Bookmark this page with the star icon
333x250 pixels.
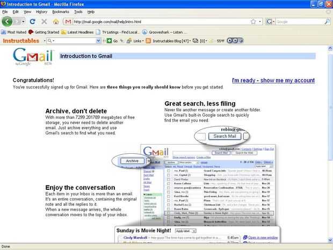click(253, 22)
